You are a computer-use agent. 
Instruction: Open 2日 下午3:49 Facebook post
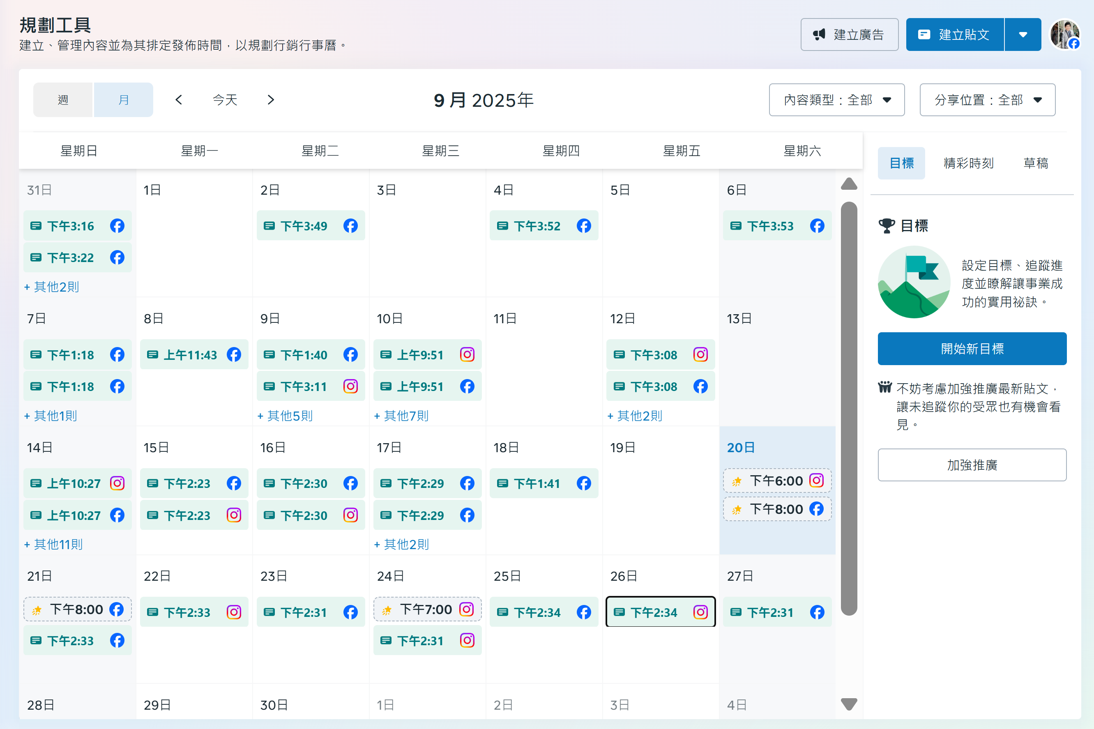click(311, 225)
